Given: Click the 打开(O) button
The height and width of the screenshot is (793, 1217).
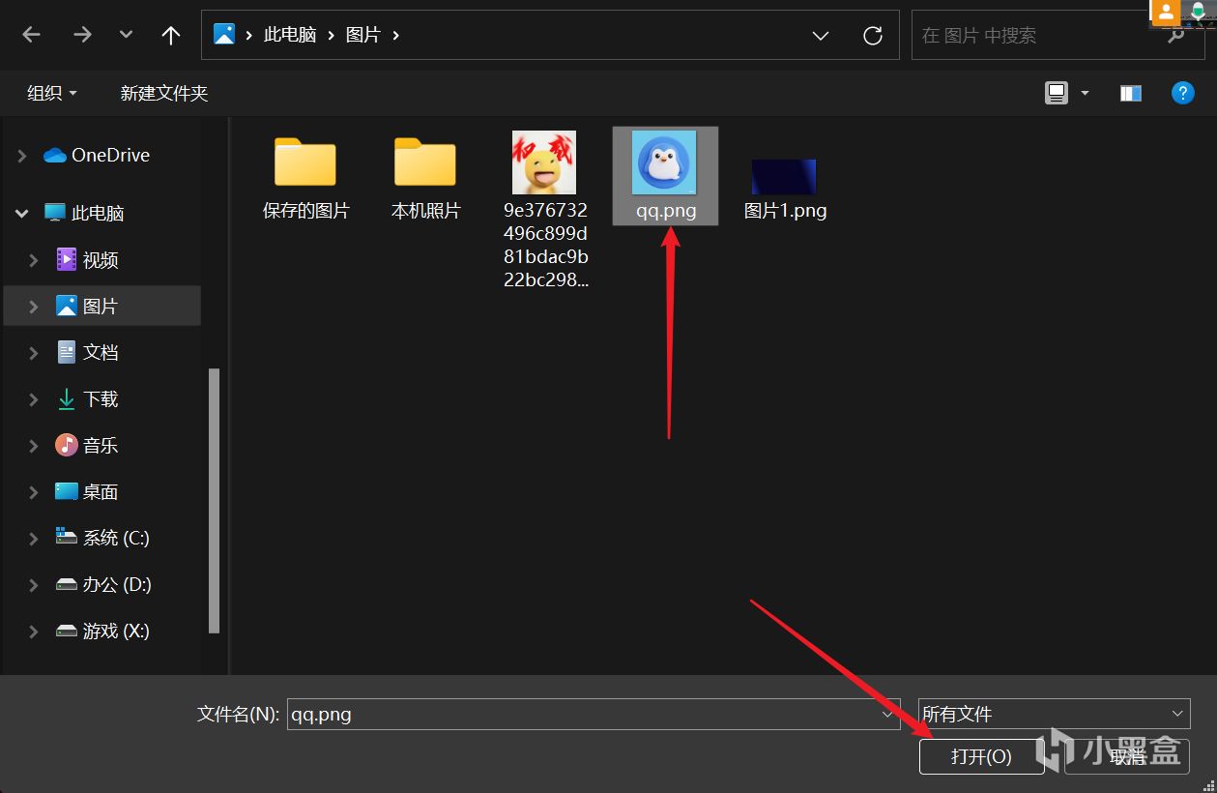Looking at the screenshot, I should click(981, 756).
